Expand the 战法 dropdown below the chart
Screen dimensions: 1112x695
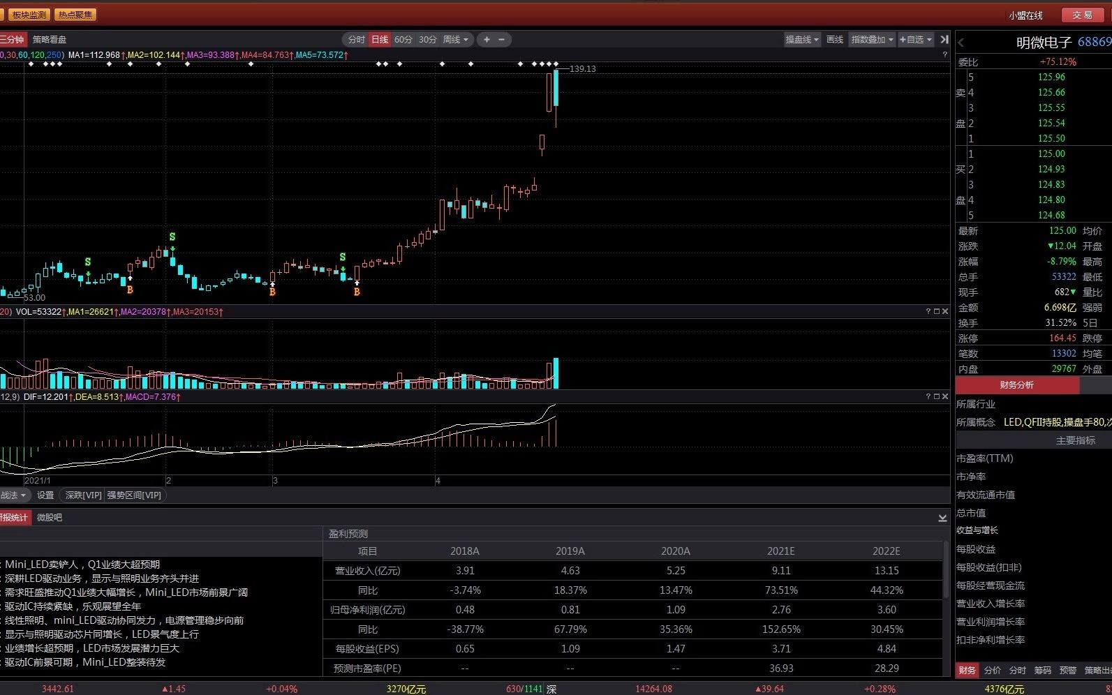14,495
